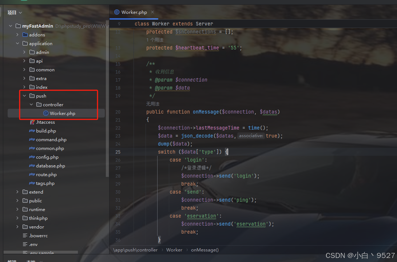Image resolution: width=397 pixels, height=262 pixels.
Task: Select the api folder icon
Action: click(32, 61)
